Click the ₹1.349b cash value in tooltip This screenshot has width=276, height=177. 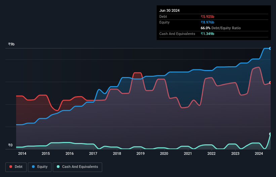click(x=207, y=34)
